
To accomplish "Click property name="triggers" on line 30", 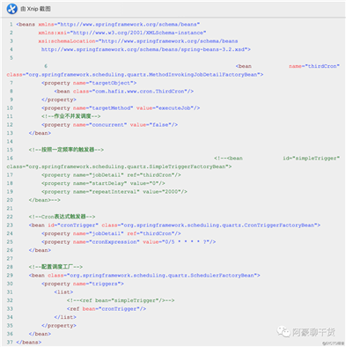I will (83, 284).
